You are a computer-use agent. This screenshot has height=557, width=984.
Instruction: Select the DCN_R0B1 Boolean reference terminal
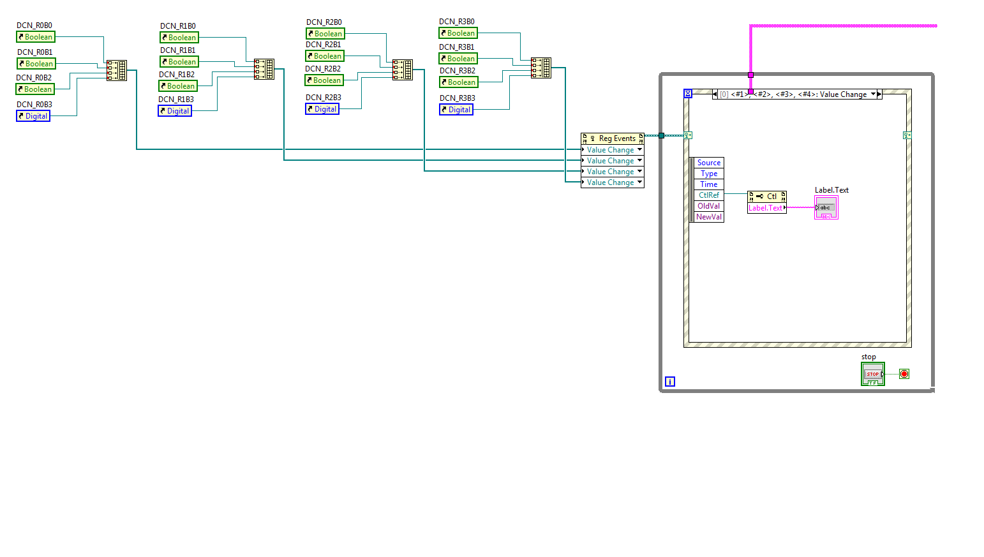coord(36,64)
